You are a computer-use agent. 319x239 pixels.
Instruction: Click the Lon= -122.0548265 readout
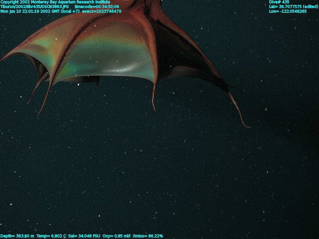click(288, 12)
